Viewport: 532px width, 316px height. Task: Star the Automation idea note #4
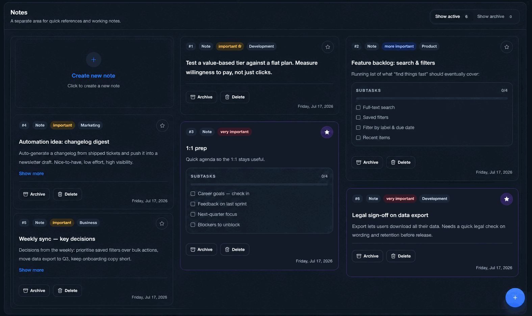tap(162, 125)
